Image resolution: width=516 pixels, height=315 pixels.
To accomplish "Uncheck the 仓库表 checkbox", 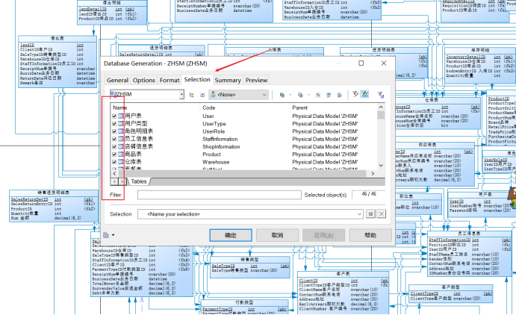I will (x=114, y=162).
